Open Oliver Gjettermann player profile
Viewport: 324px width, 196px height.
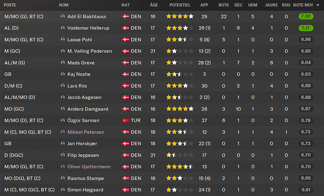tap(88, 166)
